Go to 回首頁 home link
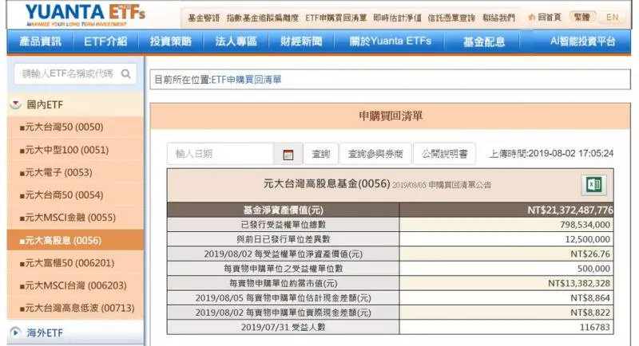Screen dimensions: 639x346 (550, 18)
